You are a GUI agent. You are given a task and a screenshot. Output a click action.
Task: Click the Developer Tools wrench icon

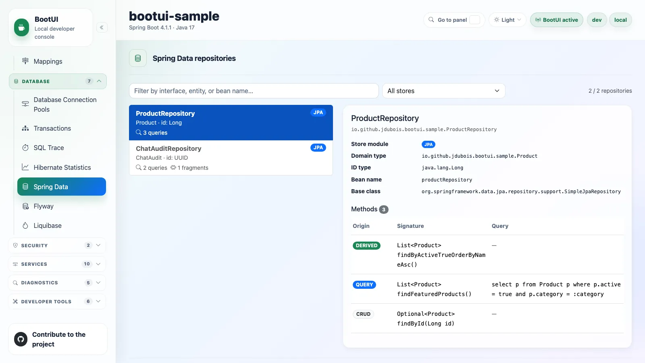tap(15, 301)
